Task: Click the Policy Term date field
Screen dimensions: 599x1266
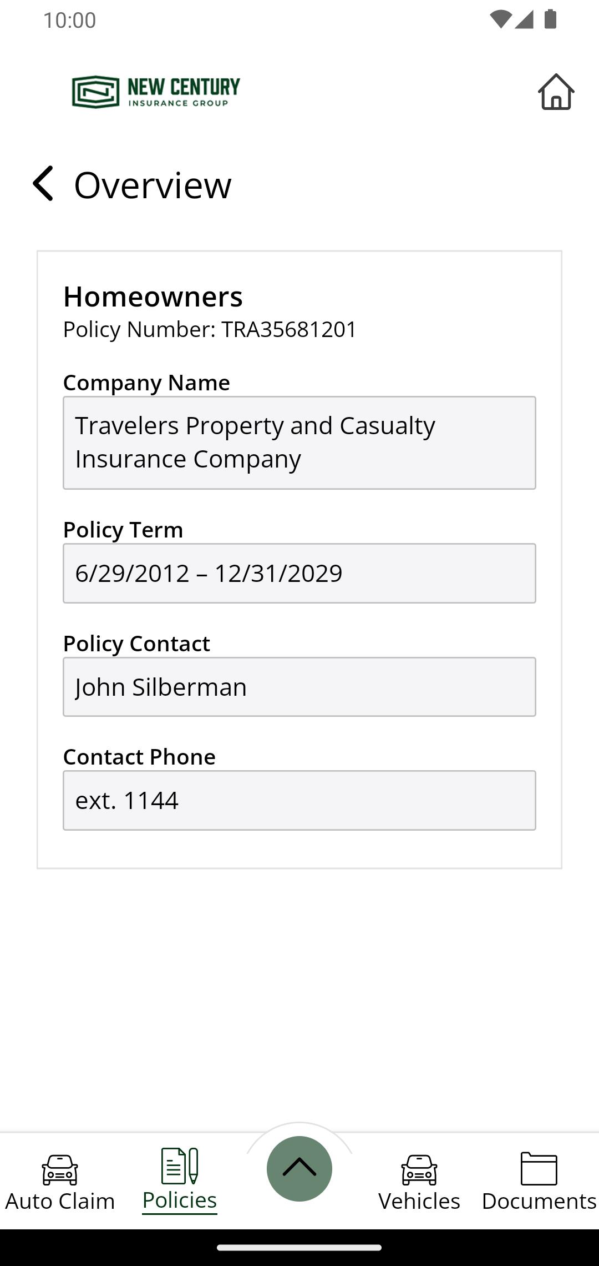Action: (299, 573)
